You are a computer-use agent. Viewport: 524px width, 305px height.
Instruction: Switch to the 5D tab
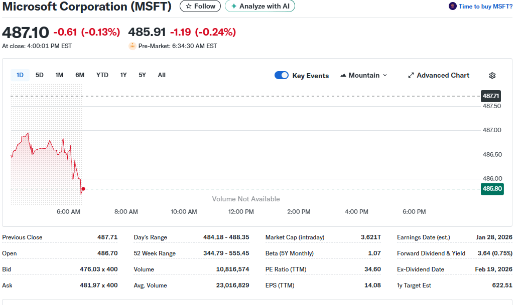coord(39,75)
